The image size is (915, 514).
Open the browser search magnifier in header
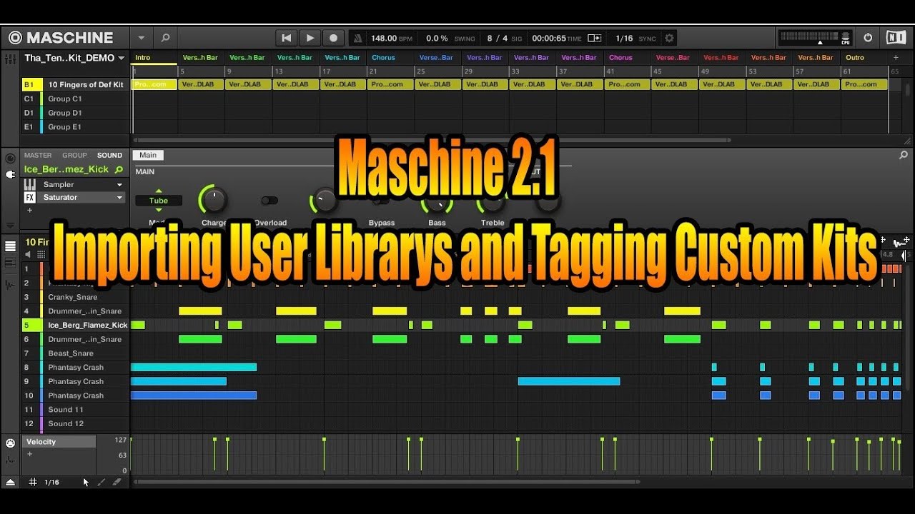coord(165,38)
